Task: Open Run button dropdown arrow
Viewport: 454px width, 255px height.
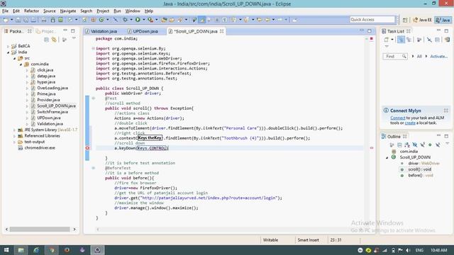Action: 143,20
